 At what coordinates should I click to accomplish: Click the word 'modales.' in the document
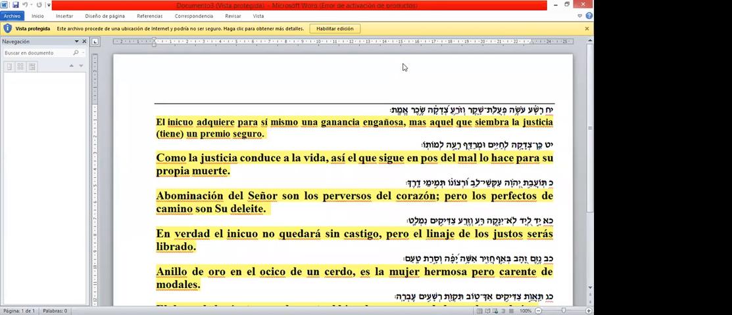pyautogui.click(x=178, y=284)
